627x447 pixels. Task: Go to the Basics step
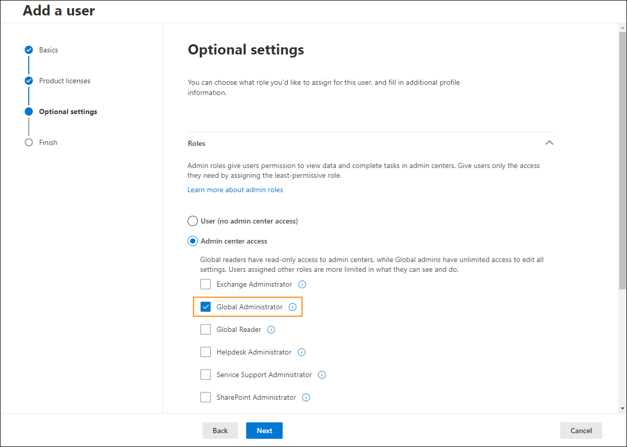(48, 50)
